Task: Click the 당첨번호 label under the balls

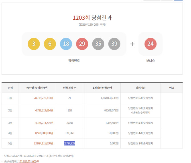Action: tap(74, 60)
